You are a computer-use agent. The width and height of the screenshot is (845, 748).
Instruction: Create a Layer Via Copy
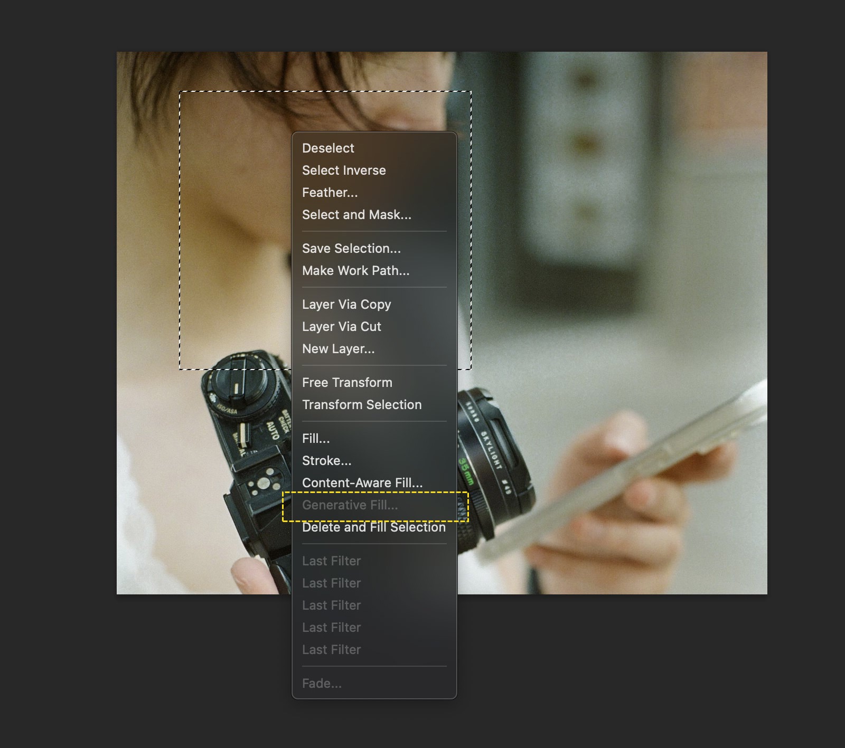point(346,305)
